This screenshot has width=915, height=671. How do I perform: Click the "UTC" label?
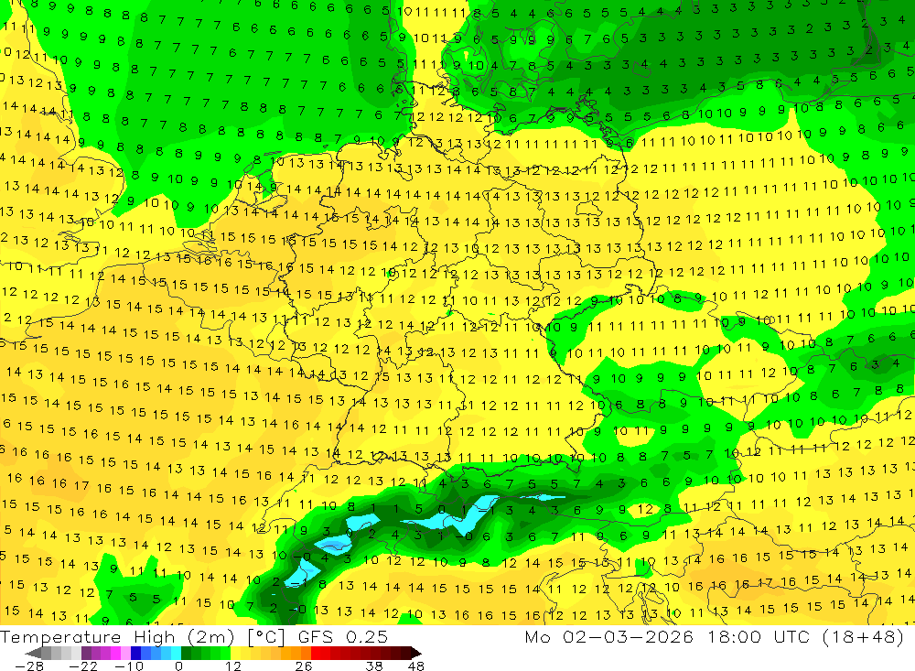791,637
